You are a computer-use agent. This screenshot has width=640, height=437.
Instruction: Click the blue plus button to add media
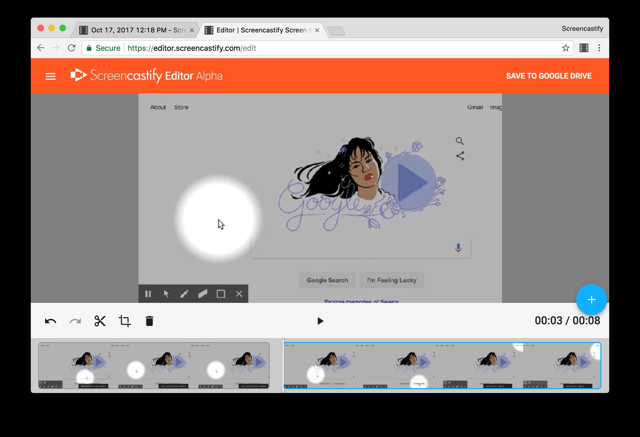click(591, 299)
